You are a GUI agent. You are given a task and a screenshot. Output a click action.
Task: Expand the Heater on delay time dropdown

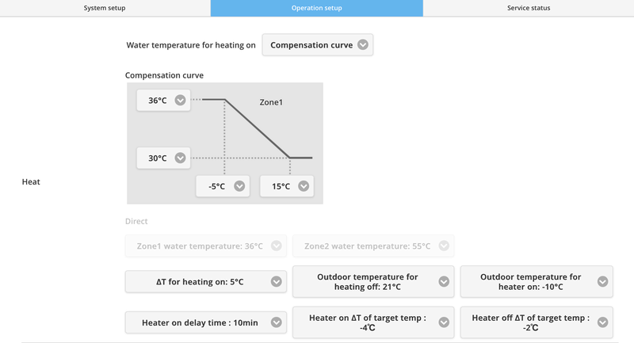[x=205, y=322]
